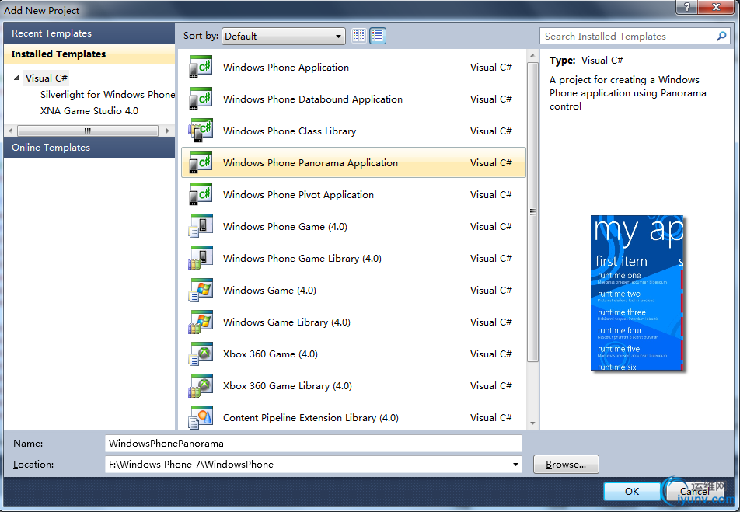Select Windows Phone Game (4.0) text

(x=285, y=227)
